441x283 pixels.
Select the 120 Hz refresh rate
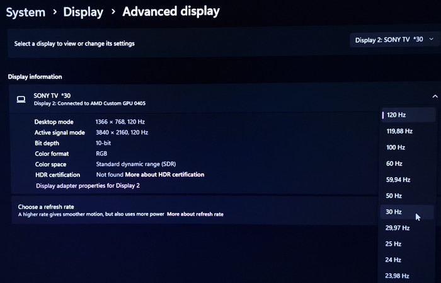coord(396,115)
